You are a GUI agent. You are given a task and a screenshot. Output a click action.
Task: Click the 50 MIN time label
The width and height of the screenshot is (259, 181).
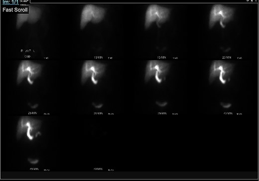tap(98, 169)
